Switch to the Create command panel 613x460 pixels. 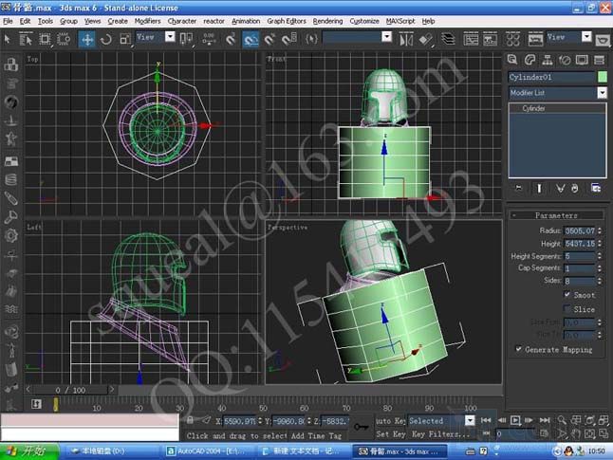click(x=512, y=60)
